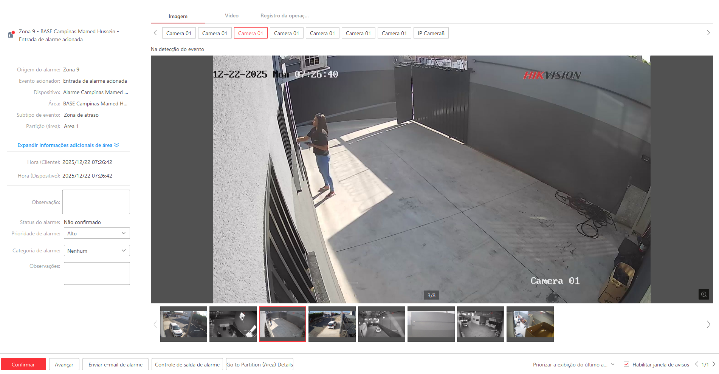Open the Categoria de alarme dropdown
The width and height of the screenshot is (719, 374).
(x=97, y=251)
